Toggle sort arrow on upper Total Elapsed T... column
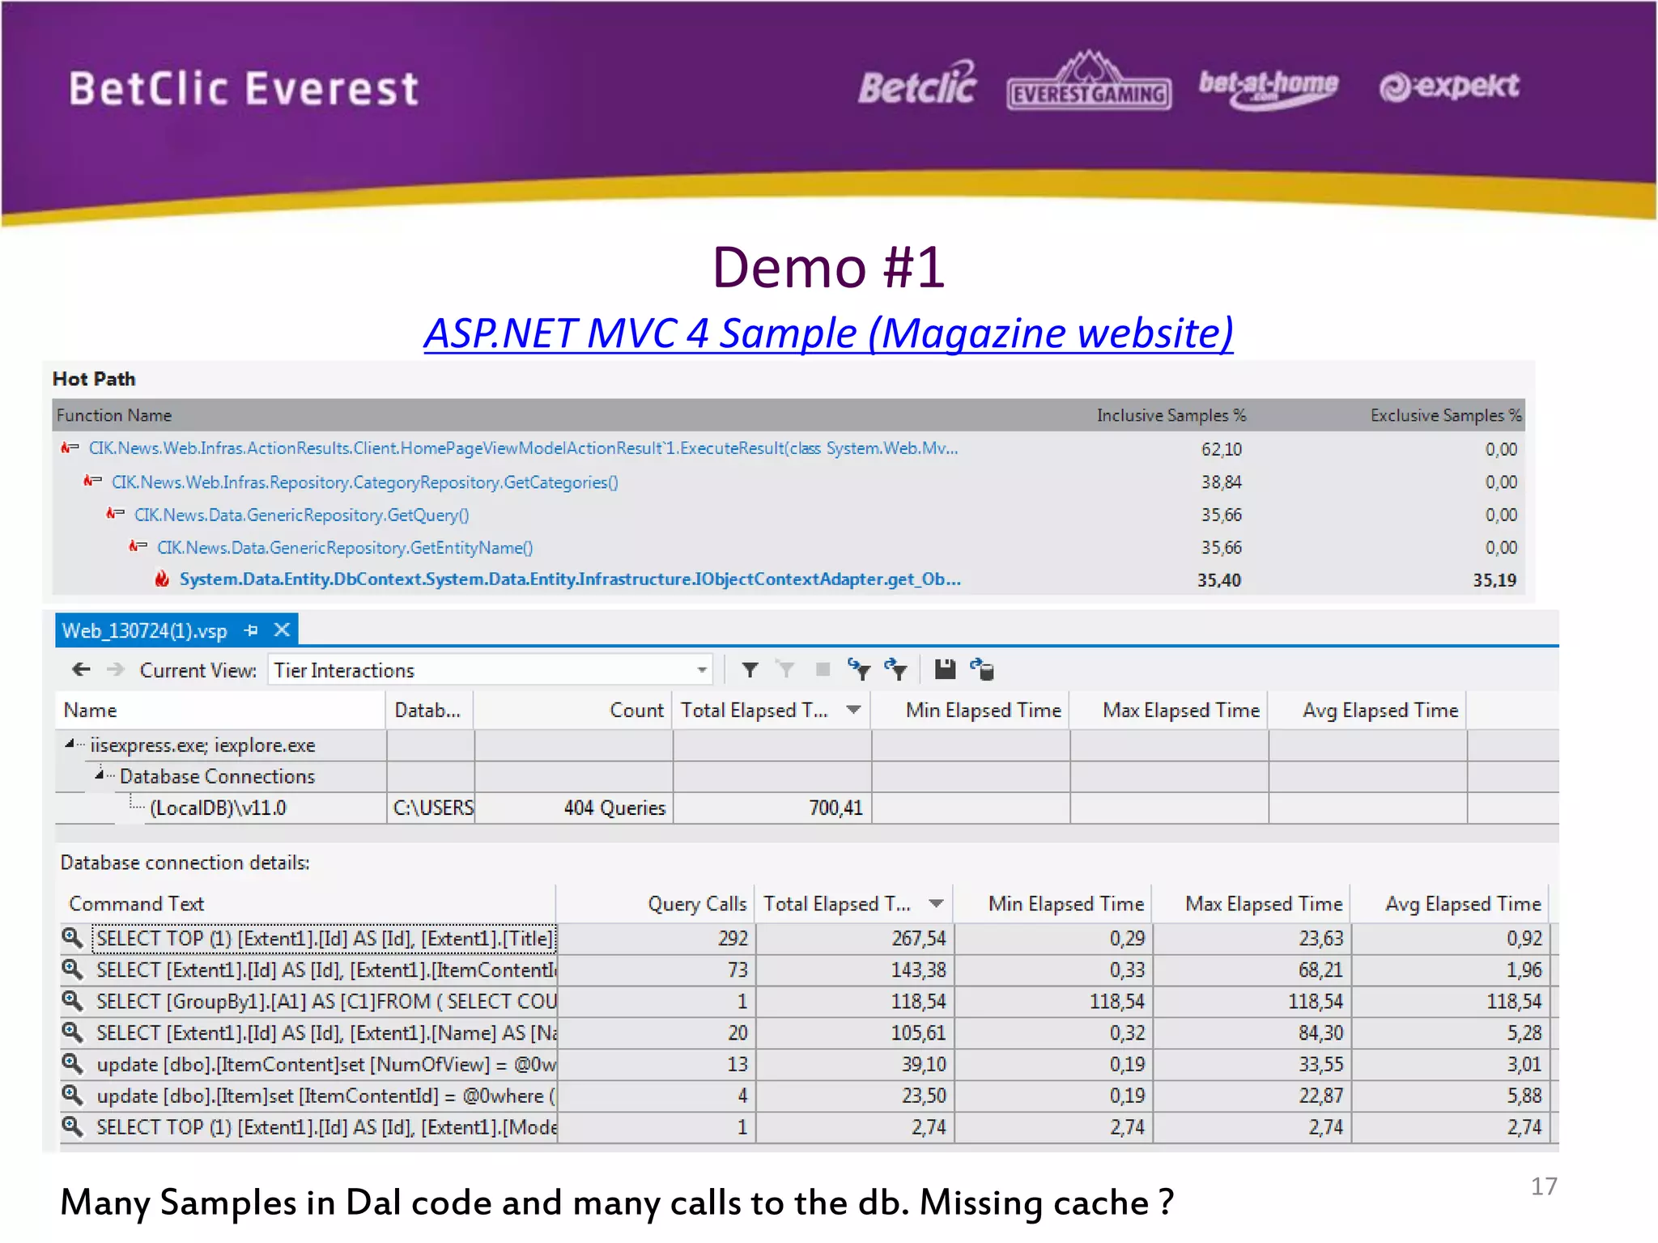Viewport: 1658px width, 1243px height. coord(853,710)
